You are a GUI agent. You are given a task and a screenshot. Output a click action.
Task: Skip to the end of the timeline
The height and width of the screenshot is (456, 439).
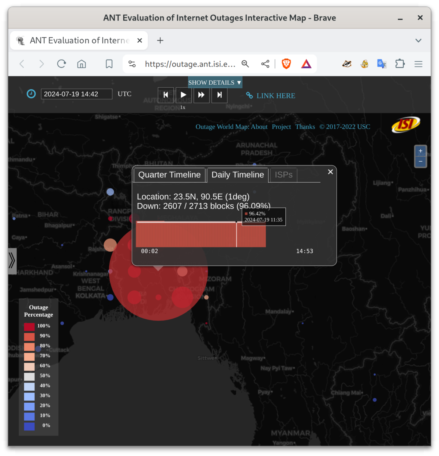(x=219, y=95)
